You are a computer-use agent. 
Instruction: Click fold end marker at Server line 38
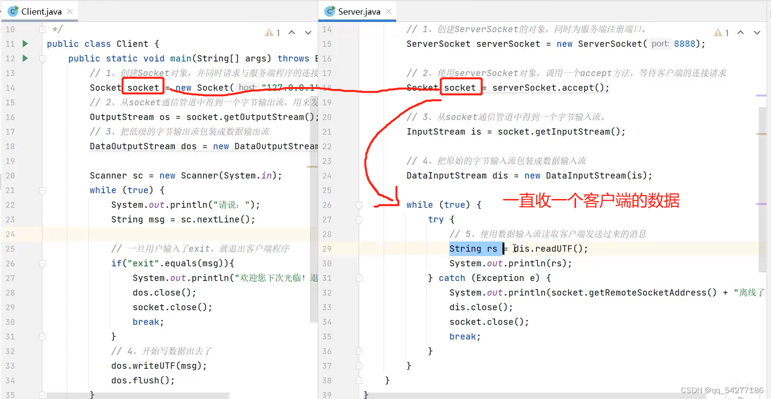[x=359, y=380]
